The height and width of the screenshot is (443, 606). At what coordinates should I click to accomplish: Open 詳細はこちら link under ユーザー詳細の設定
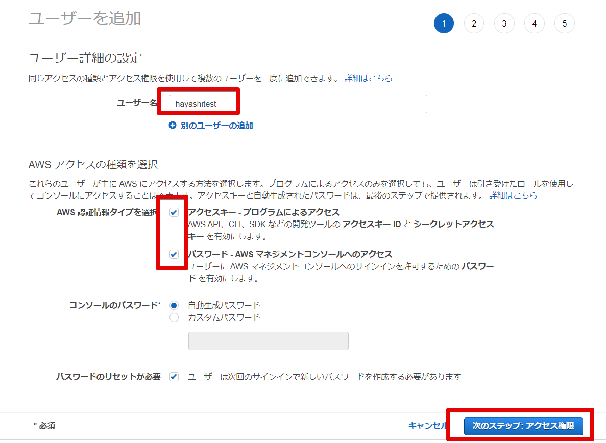click(x=368, y=78)
